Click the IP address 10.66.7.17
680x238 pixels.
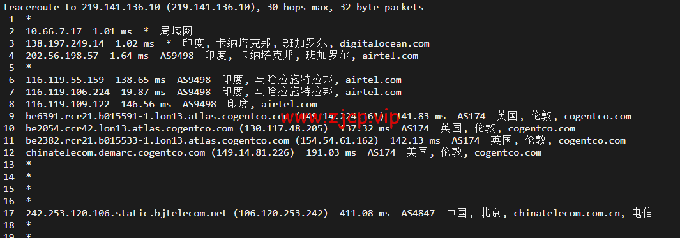pyautogui.click(x=54, y=32)
